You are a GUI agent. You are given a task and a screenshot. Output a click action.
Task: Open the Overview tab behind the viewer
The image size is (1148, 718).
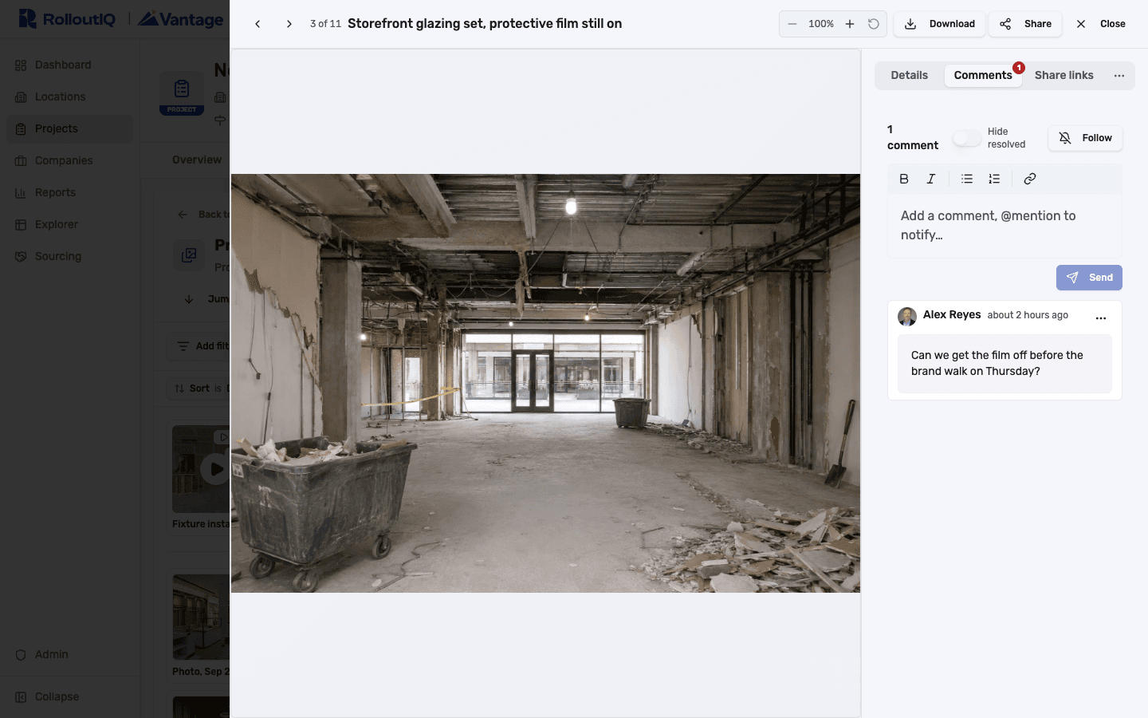197,160
